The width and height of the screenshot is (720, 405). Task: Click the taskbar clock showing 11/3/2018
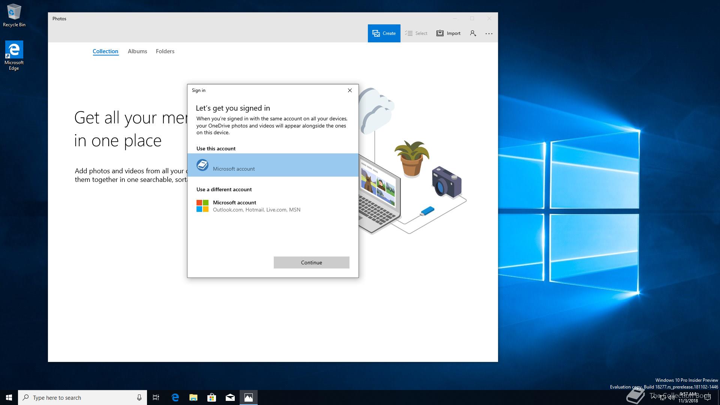pos(688,397)
